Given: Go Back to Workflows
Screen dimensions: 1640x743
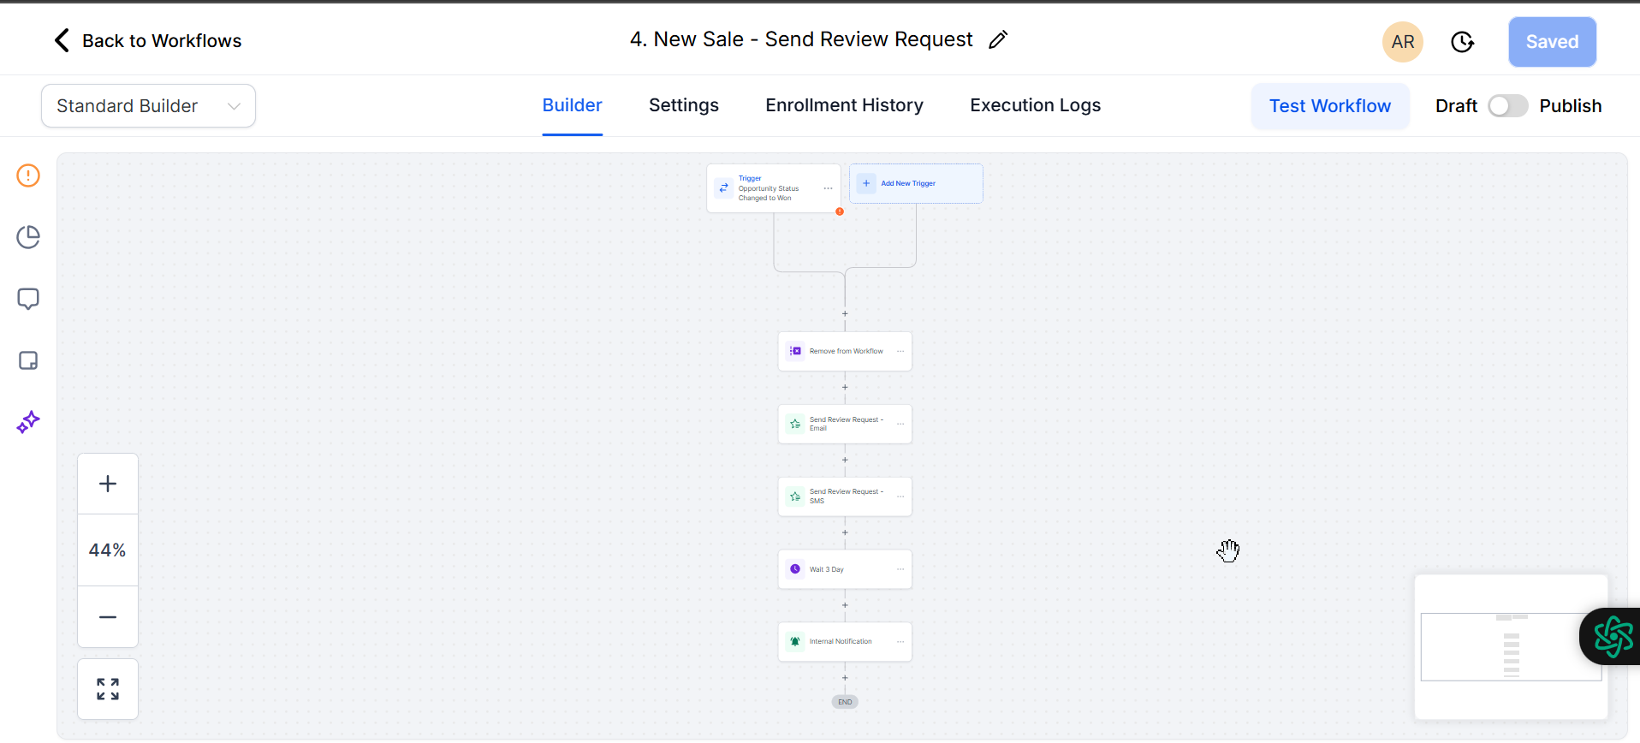Looking at the screenshot, I should tap(148, 41).
